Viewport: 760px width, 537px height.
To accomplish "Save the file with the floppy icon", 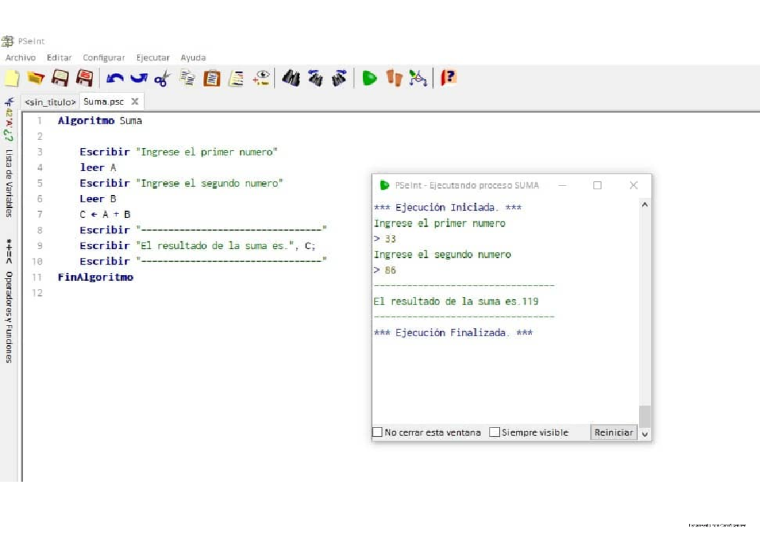I will coord(60,79).
